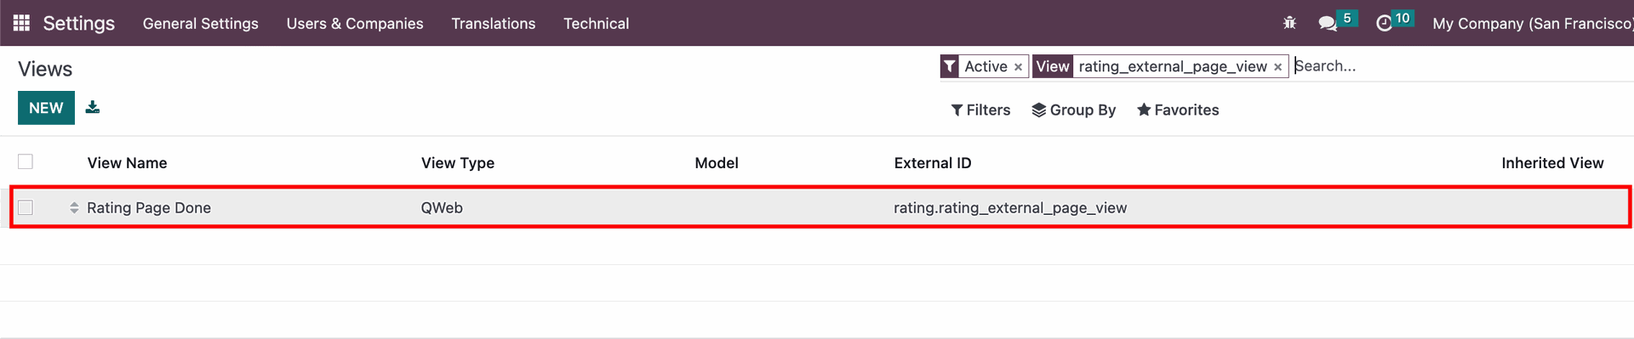Expand the Group By dropdown
This screenshot has width=1634, height=339.
pyautogui.click(x=1073, y=110)
